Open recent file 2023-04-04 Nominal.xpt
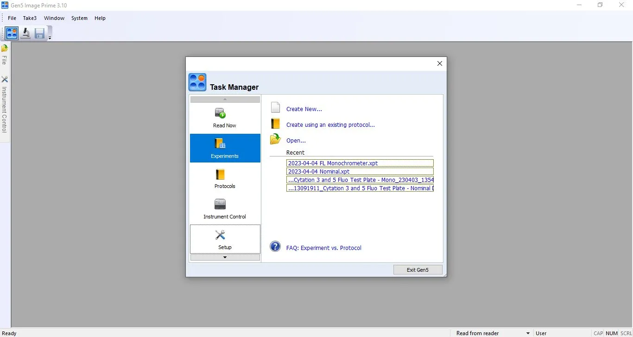 click(x=360, y=171)
